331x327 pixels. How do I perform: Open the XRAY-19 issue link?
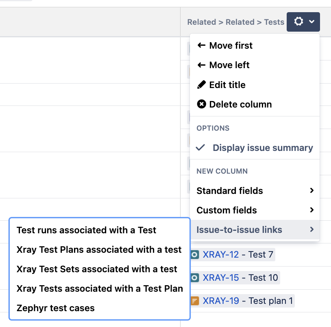coord(220,301)
